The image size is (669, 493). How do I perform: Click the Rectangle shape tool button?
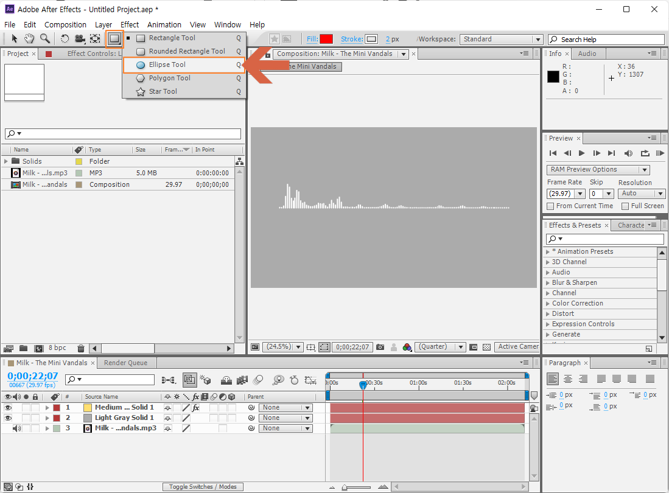pos(114,39)
